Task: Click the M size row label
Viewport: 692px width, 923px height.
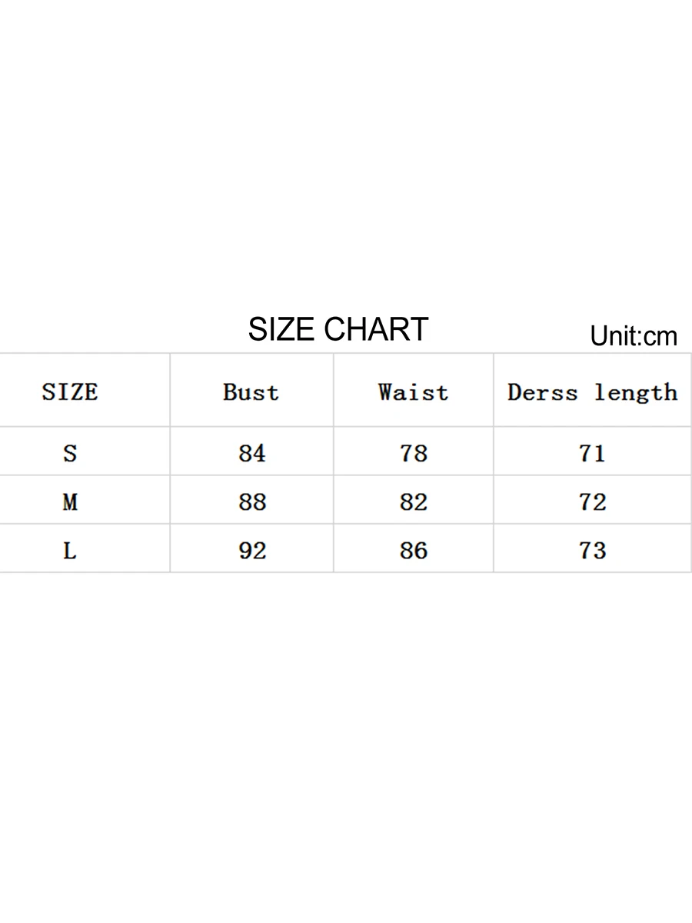Action: pyautogui.click(x=70, y=502)
